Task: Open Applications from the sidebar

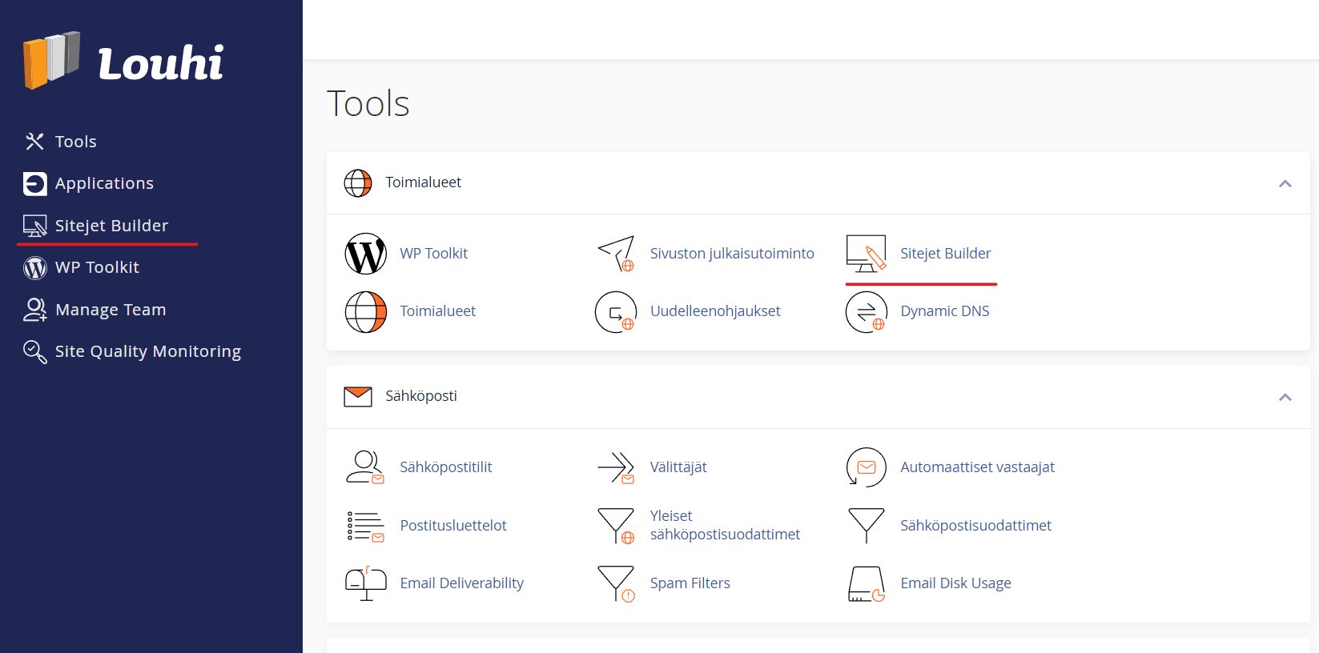Action: click(x=104, y=183)
